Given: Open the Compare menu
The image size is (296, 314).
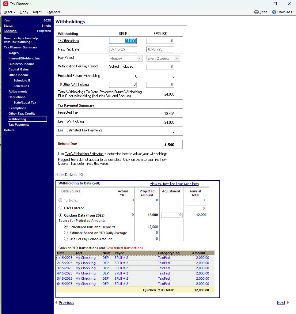Looking at the screenshot, I should click(54, 12).
